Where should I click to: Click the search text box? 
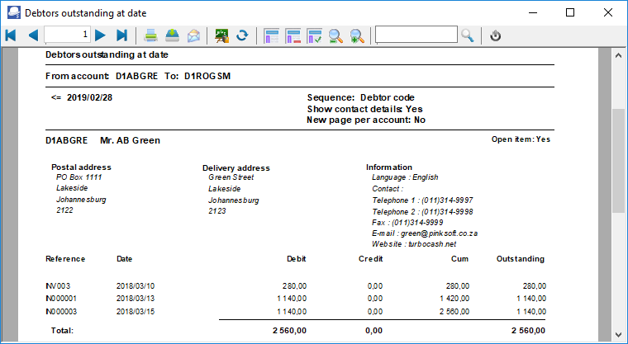[x=416, y=35]
